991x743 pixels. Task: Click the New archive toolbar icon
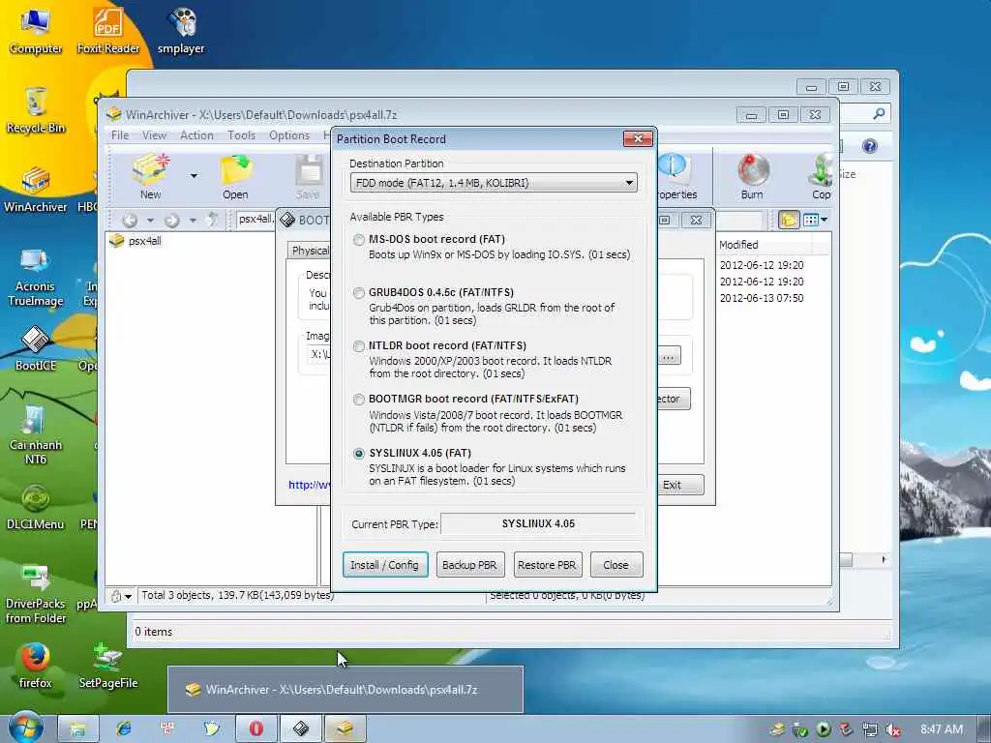[x=150, y=176]
